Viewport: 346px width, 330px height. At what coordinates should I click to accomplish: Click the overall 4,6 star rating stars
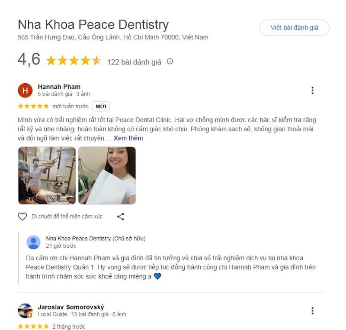pyautogui.click(x=74, y=61)
